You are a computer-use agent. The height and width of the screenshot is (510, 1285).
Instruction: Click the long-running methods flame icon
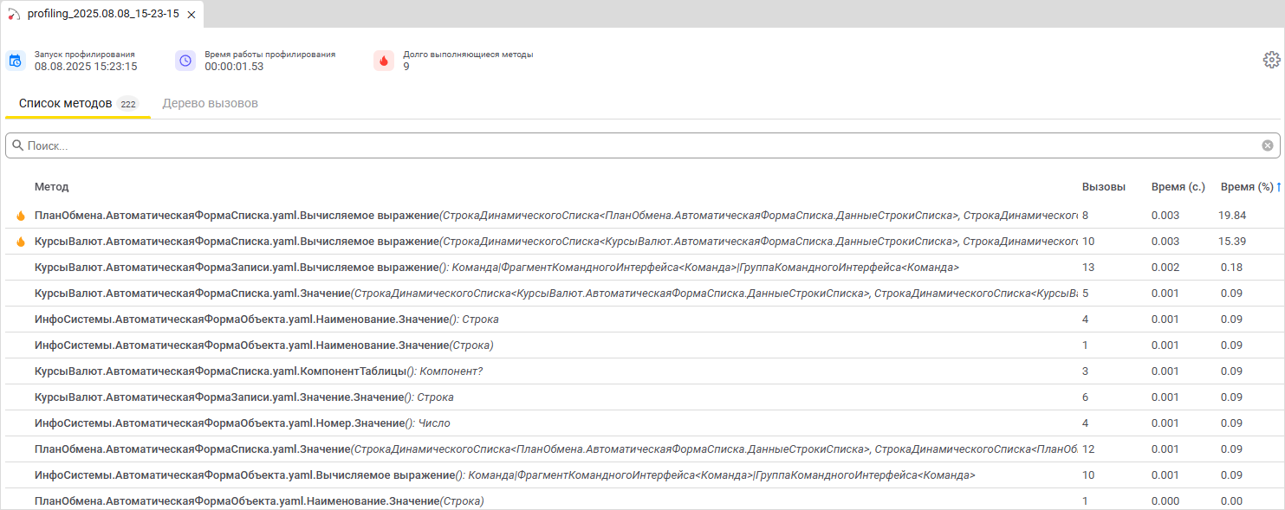tap(384, 61)
